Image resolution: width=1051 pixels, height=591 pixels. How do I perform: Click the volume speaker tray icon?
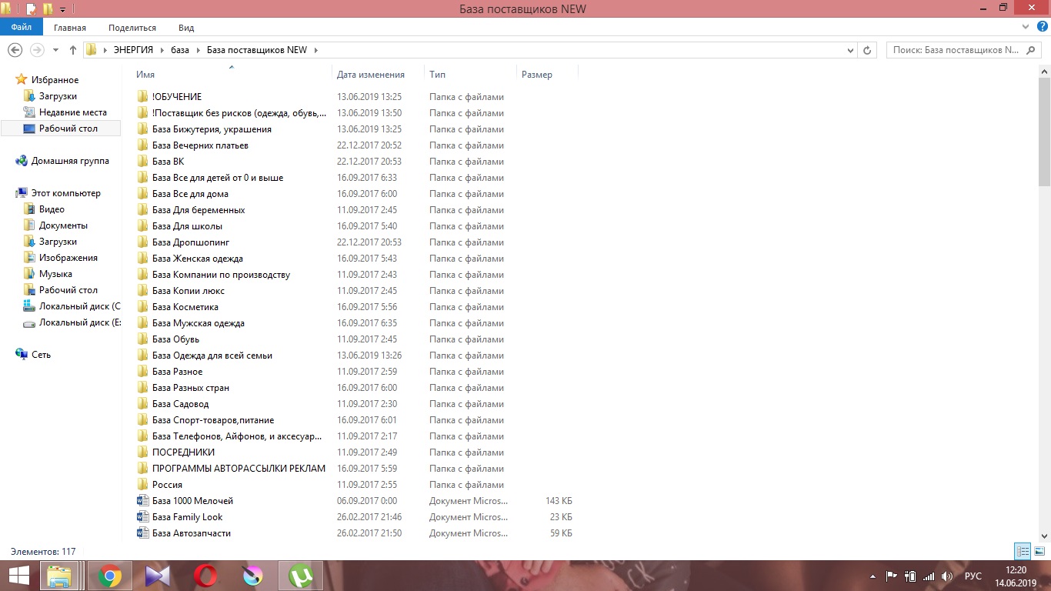pos(948,576)
